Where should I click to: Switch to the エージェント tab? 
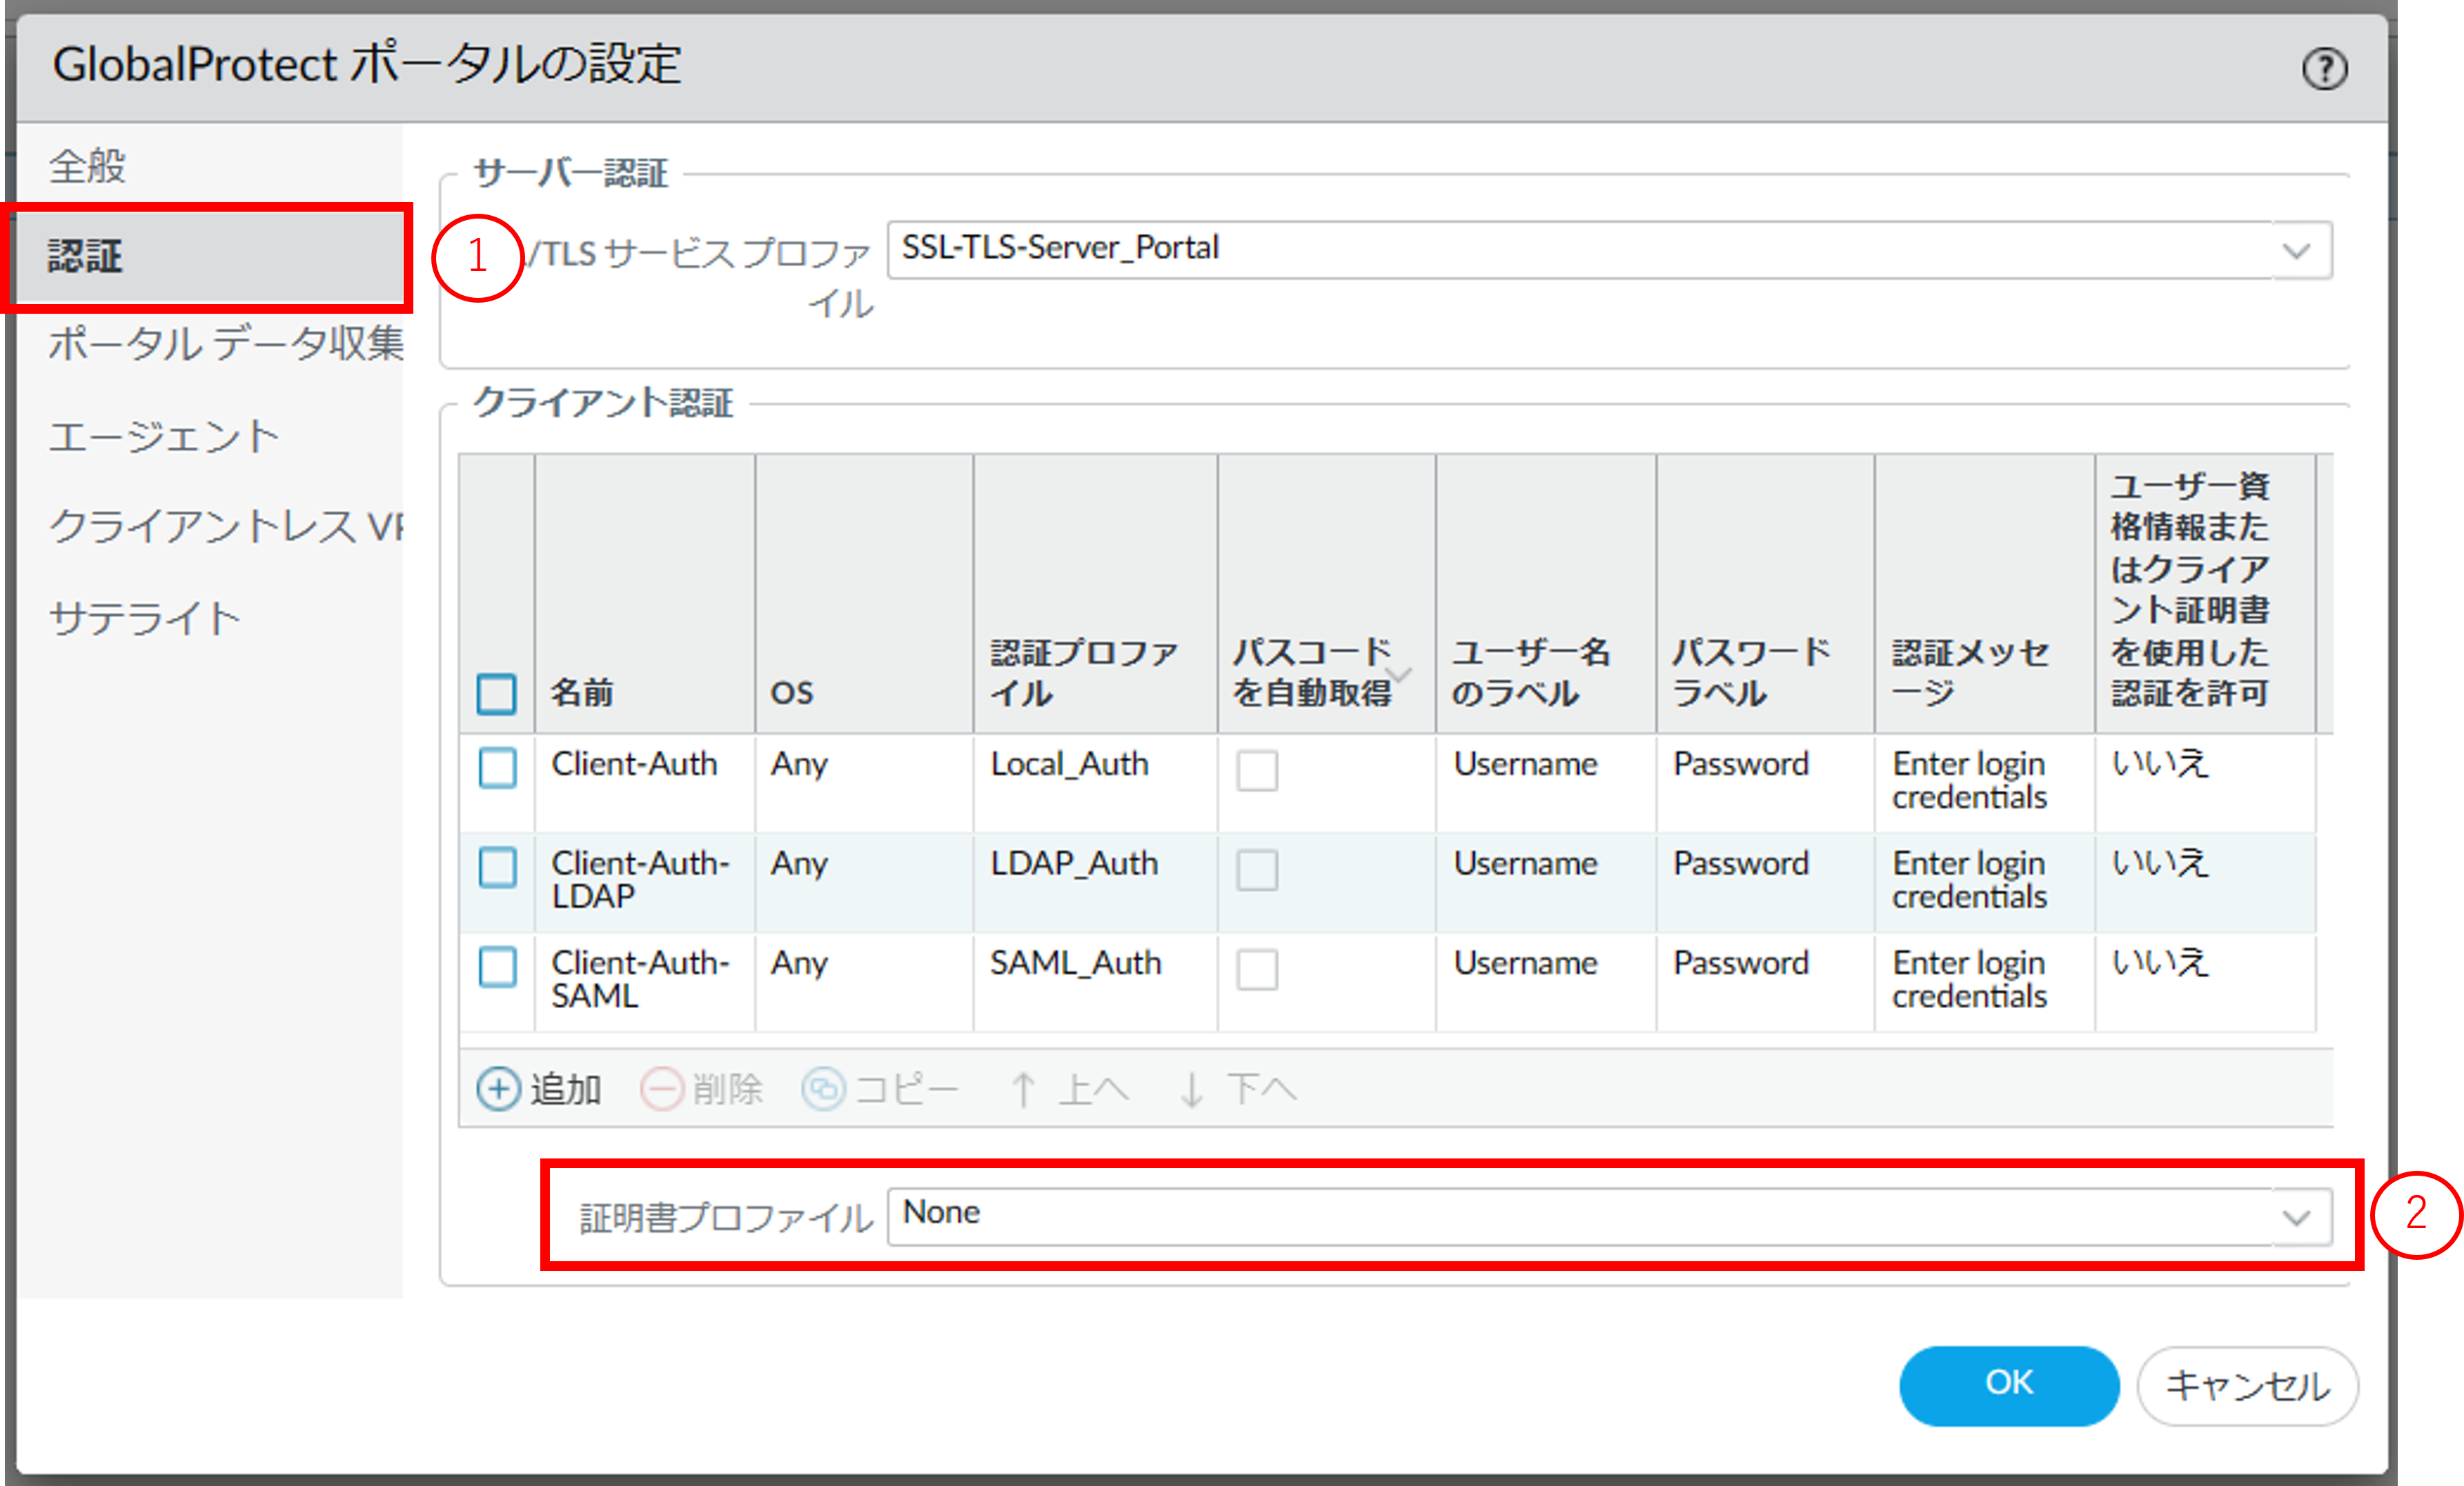tap(164, 438)
